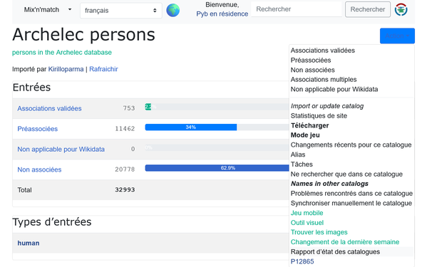
Task: Choose Mode jeu in the action menu
Action: click(305, 135)
